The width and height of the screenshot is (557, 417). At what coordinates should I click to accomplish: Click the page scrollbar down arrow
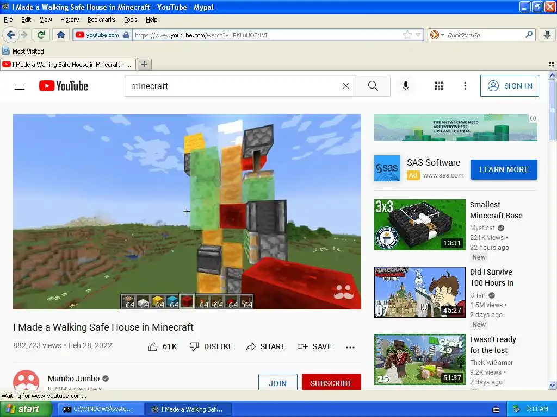pyautogui.click(x=552, y=385)
